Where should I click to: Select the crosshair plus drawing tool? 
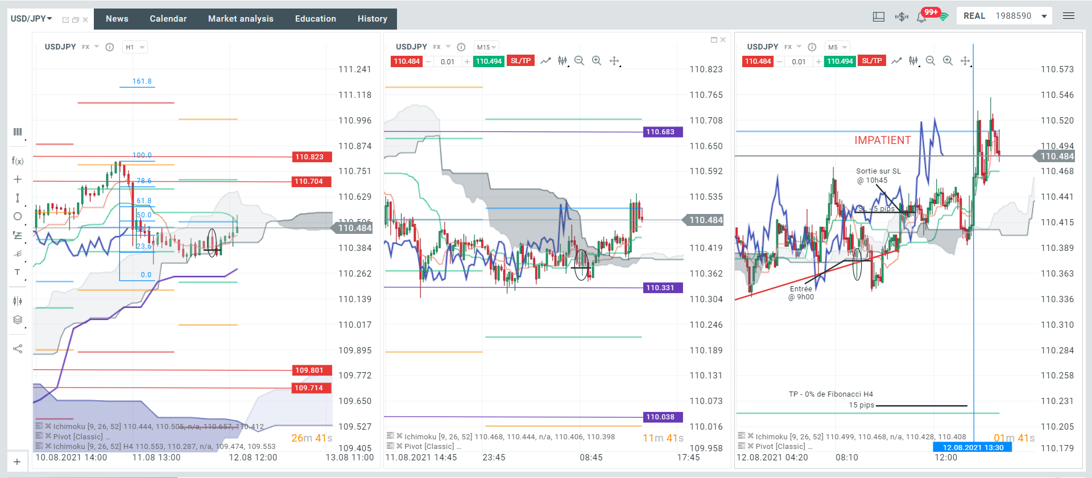tap(18, 179)
